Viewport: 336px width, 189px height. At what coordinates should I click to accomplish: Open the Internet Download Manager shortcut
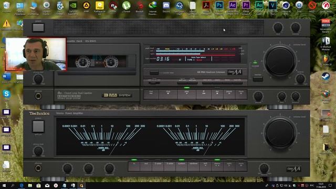153,8
